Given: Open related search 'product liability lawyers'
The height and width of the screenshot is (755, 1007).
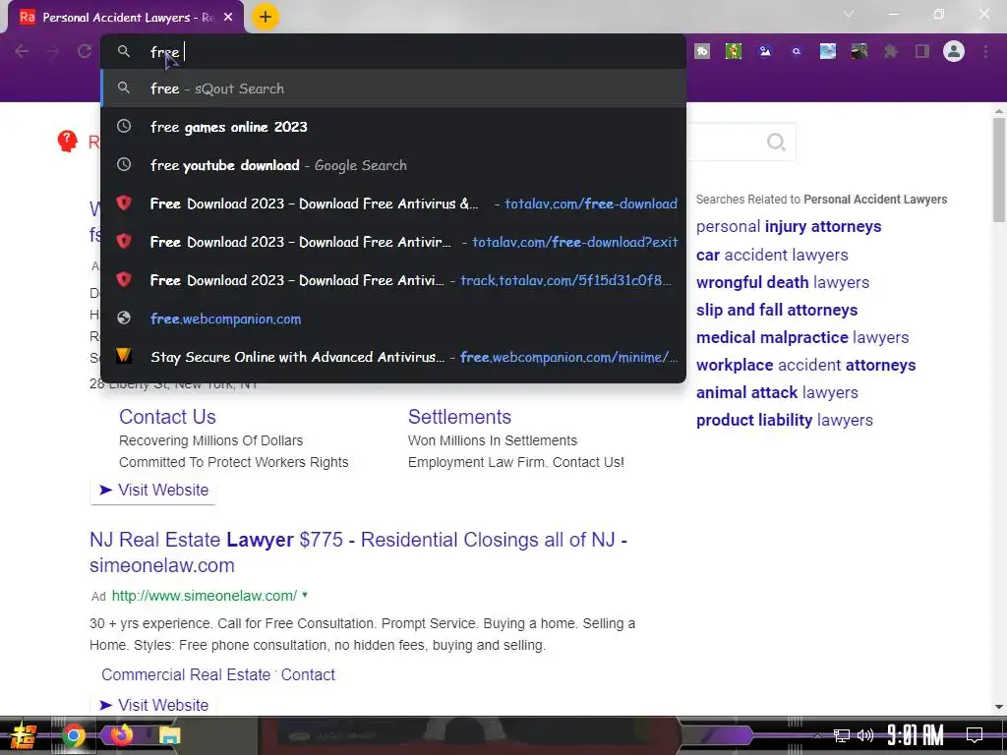Looking at the screenshot, I should click(x=784, y=420).
